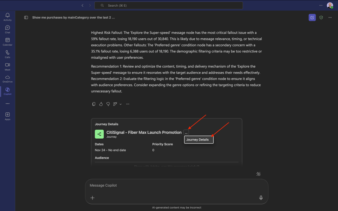Click the Nov 24 - No end date value

click(110, 150)
